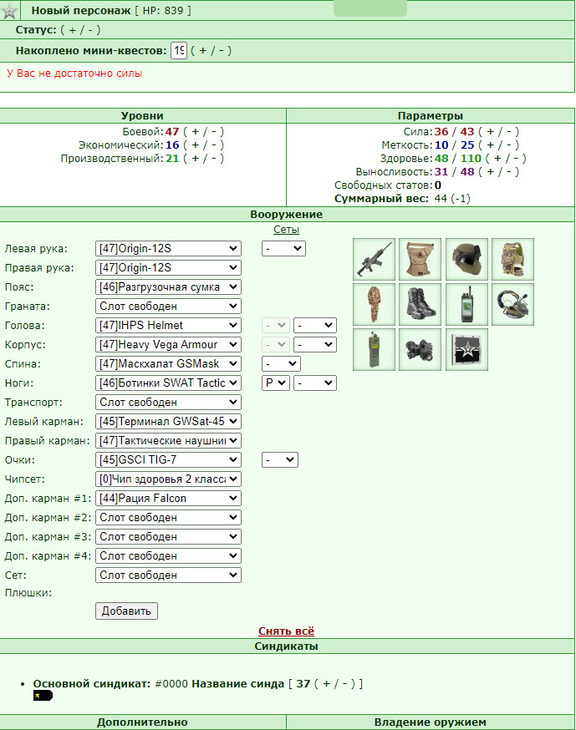Open the Левая рука weapon dropdown
576x730 pixels.
click(168, 249)
